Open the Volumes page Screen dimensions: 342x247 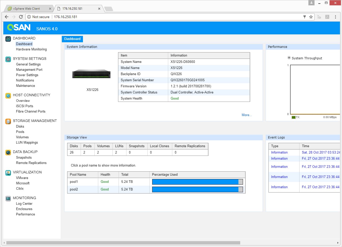click(x=22, y=137)
